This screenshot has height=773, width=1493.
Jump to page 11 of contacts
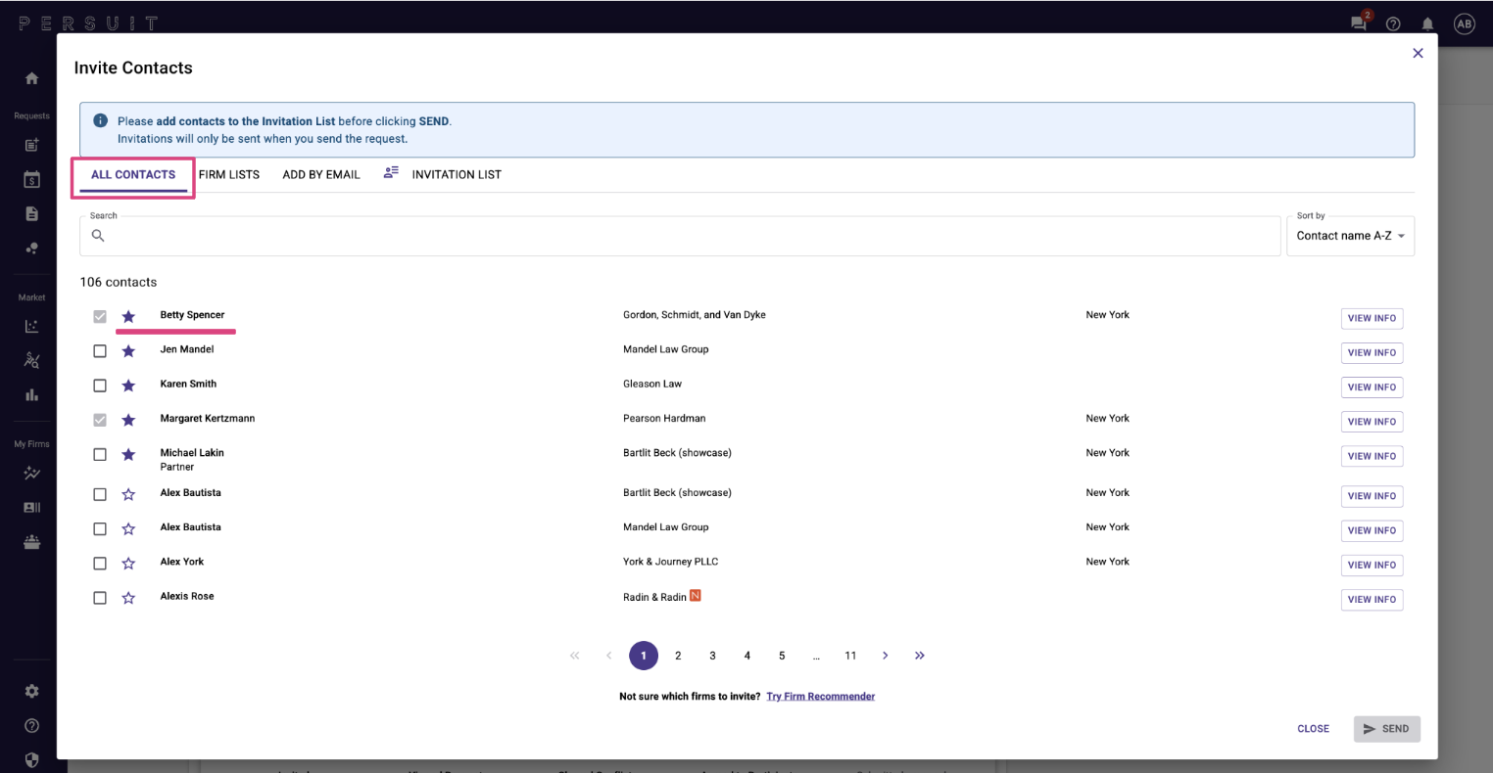click(850, 656)
